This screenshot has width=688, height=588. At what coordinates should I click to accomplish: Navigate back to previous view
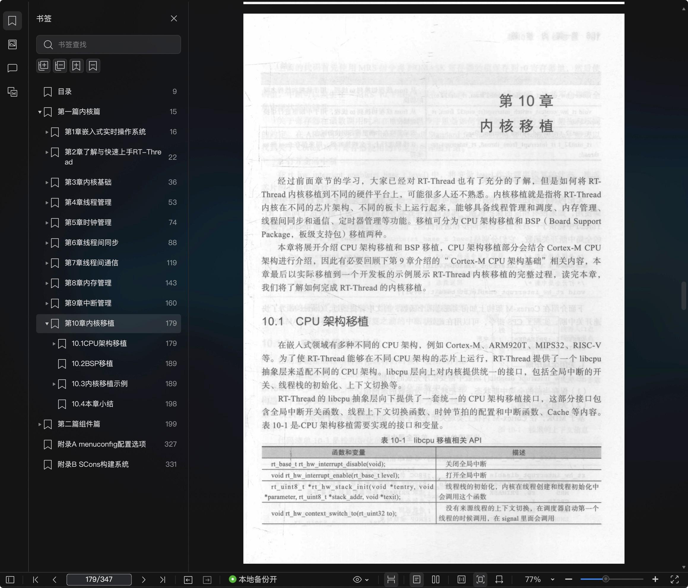(188, 579)
